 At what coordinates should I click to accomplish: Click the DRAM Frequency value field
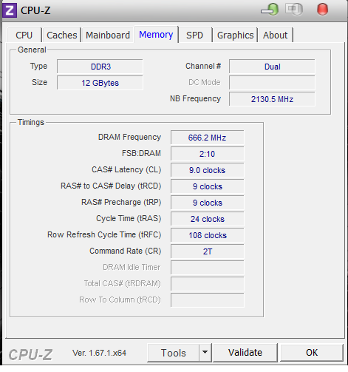[207, 138]
